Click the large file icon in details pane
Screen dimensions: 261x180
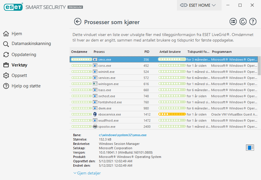(250, 148)
